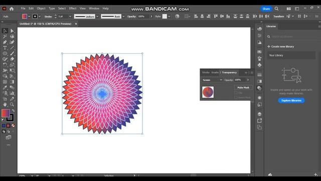
Task: Select the Artboard tool
Action: [5, 99]
